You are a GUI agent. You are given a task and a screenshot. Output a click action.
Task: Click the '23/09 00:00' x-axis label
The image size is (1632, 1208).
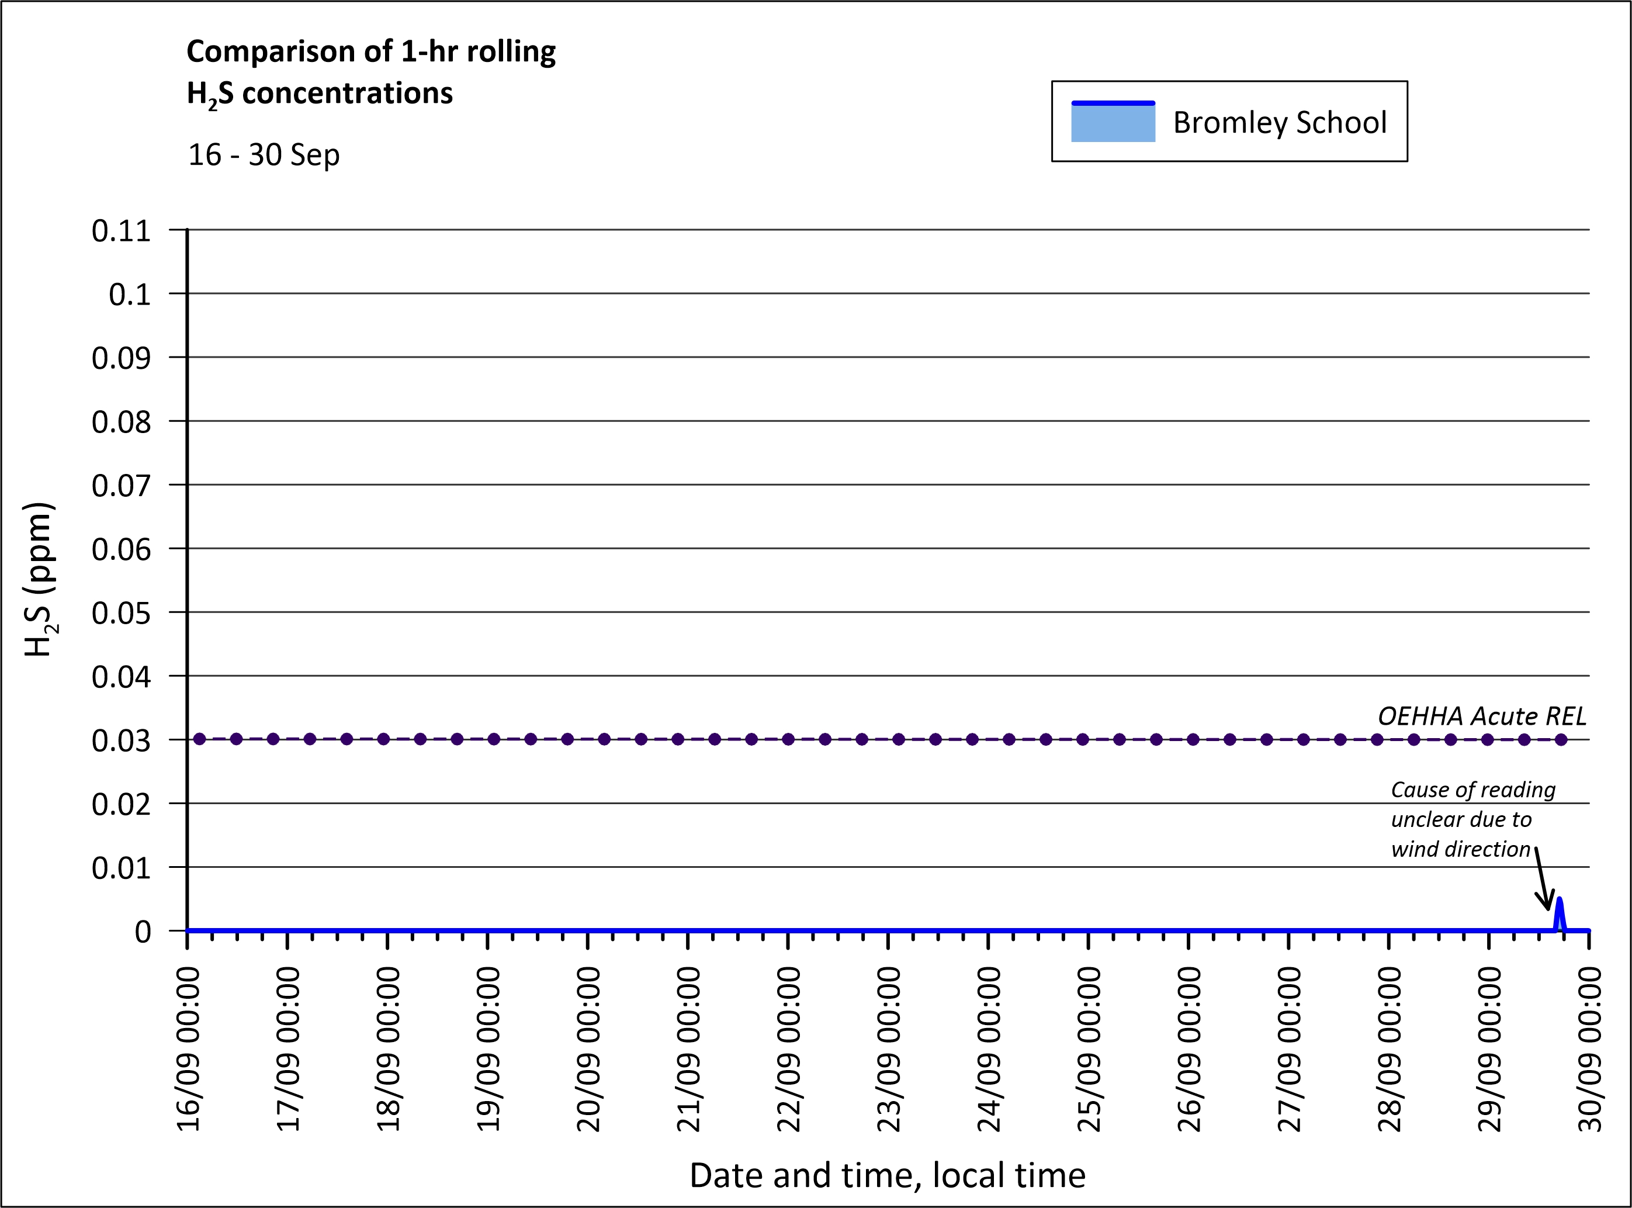click(888, 1048)
